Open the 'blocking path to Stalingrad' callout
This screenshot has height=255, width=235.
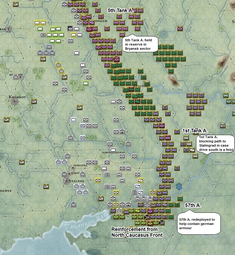(x=215, y=144)
